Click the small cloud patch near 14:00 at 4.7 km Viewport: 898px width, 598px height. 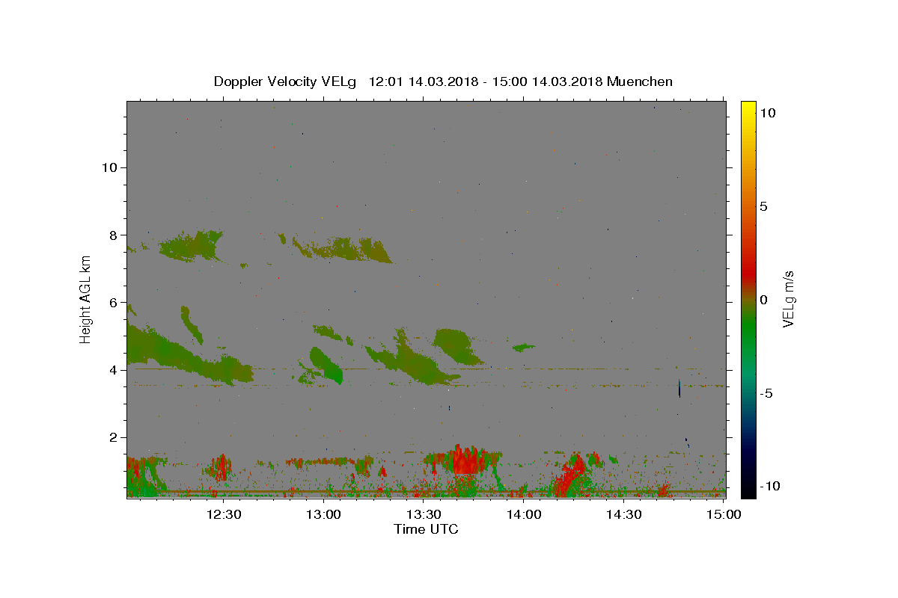pyautogui.click(x=524, y=348)
